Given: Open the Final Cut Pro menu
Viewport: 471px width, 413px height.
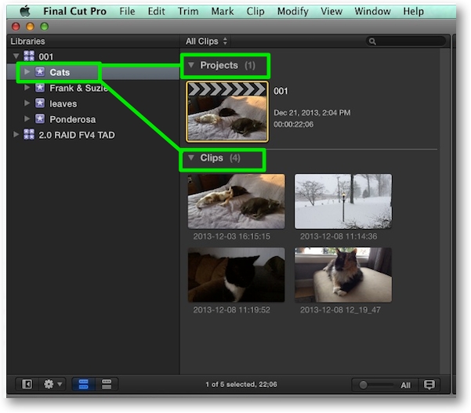Looking at the screenshot, I should coord(74,12).
